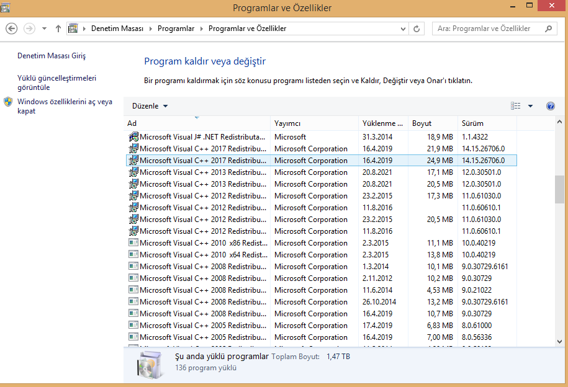
Task: Click the size 4,53 MB cell
Action: 440,290
